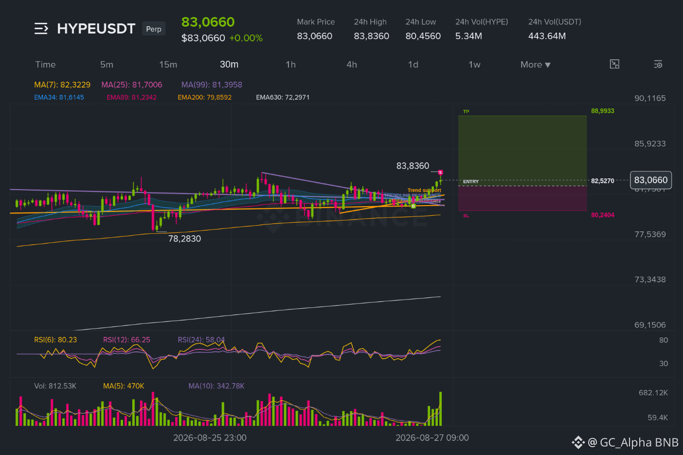Viewport: 683px width, 455px height.
Task: Switch to the 15m interval
Action: pos(168,65)
